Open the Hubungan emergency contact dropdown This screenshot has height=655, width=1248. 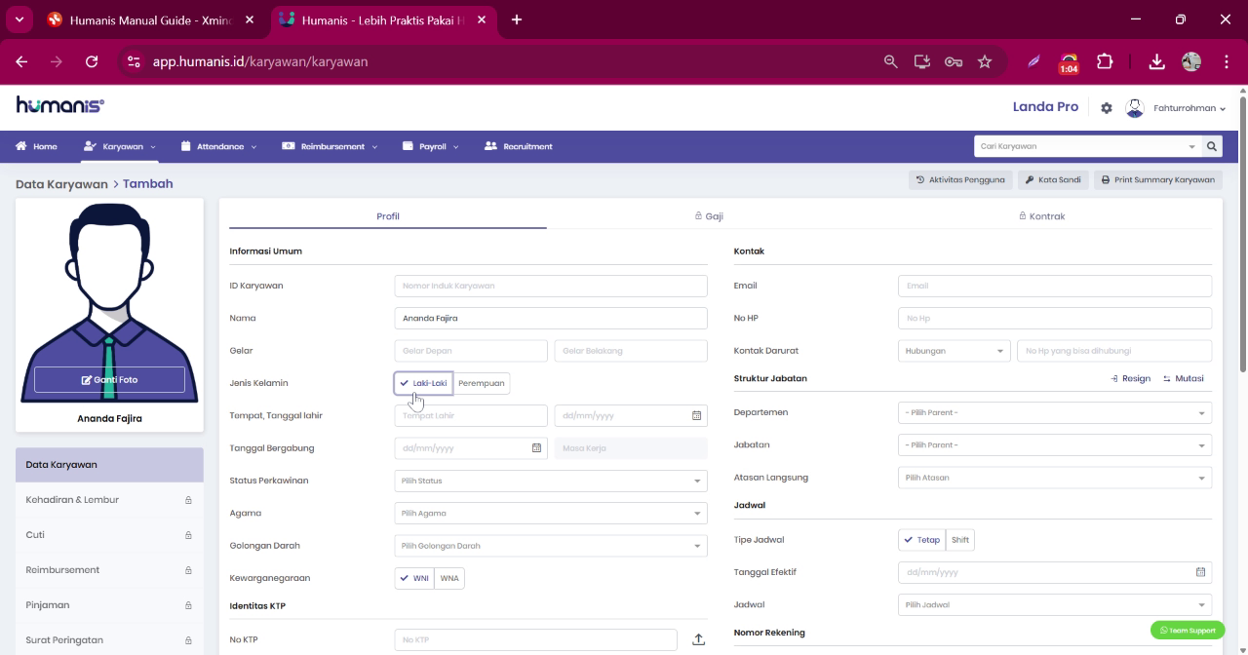click(x=954, y=351)
